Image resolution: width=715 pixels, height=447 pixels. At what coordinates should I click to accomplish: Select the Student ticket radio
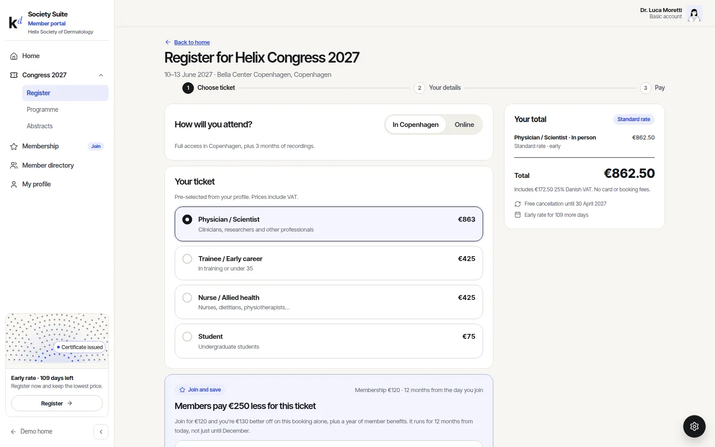tap(187, 337)
